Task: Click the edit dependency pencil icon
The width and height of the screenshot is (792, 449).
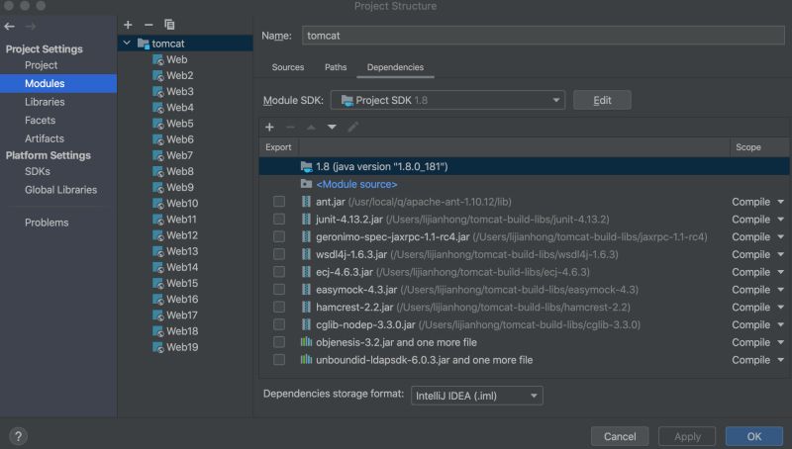Action: (352, 128)
